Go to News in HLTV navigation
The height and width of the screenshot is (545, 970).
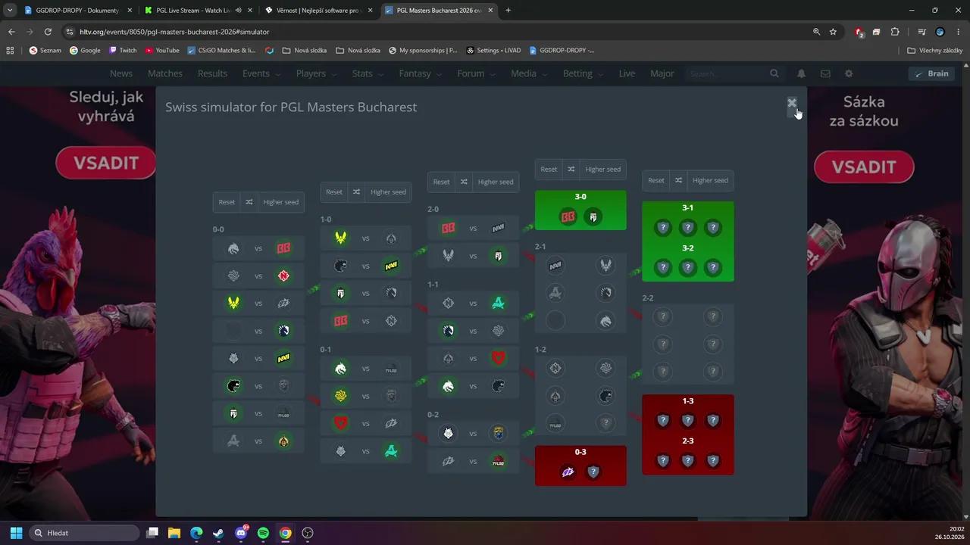tap(121, 73)
